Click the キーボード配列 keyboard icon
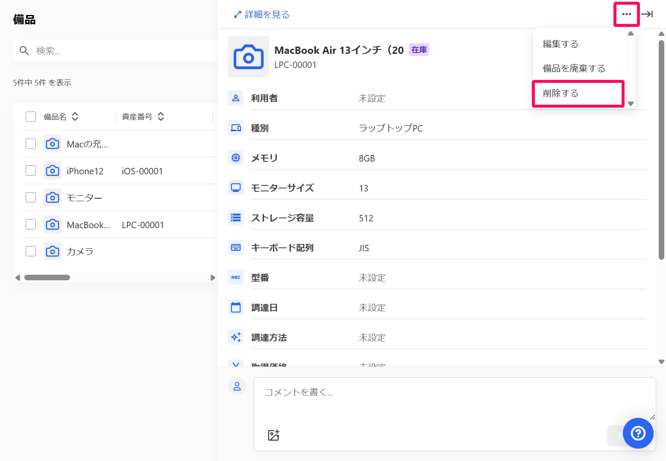The image size is (666, 461). pos(236,247)
